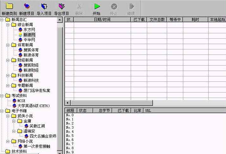Click the MCSE book icon
The image size is (226, 154).
pyautogui.click(x=14, y=101)
